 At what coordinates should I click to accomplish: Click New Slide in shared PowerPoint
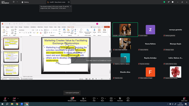click(12, 32)
